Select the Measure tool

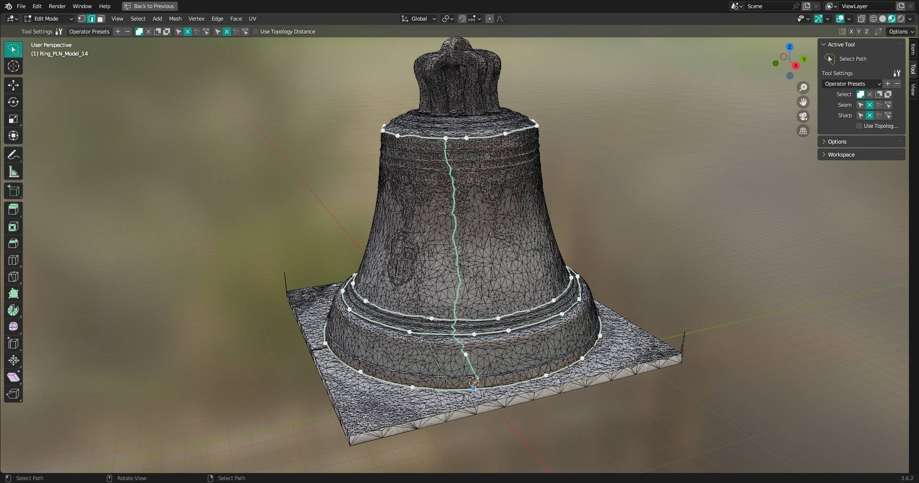(13, 171)
